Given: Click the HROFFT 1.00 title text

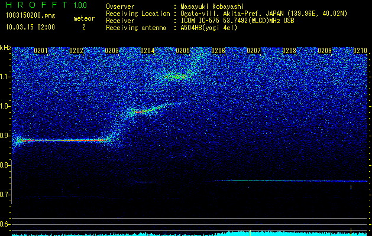Looking at the screenshot, I should [x=47, y=5].
